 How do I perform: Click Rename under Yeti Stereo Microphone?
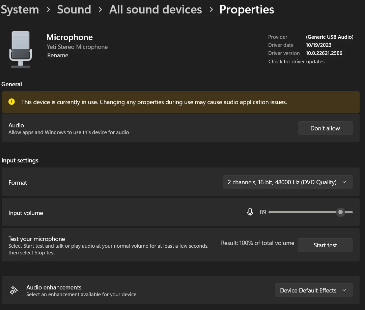[58, 55]
